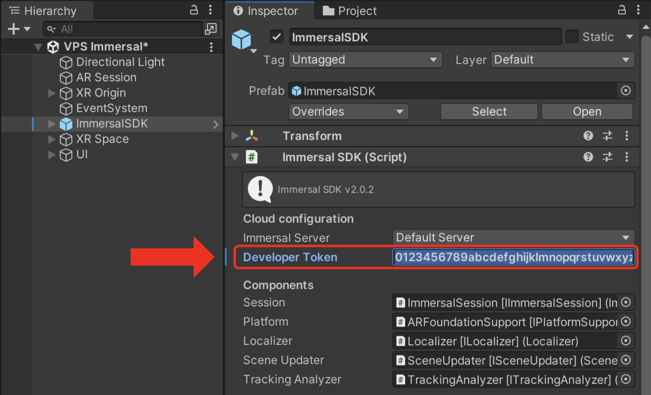Open object picker for Tracking Analyzer field
This screenshot has width=651, height=395.
626,380
